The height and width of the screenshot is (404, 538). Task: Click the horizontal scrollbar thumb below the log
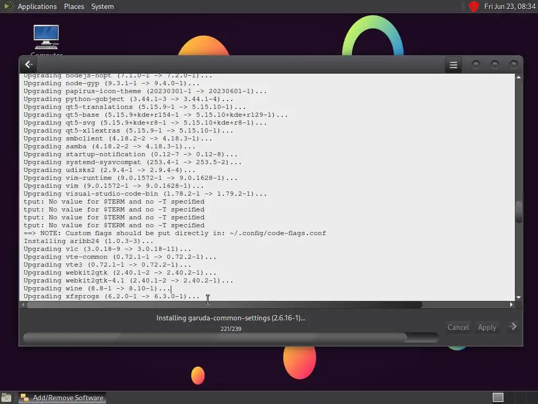[224, 305]
